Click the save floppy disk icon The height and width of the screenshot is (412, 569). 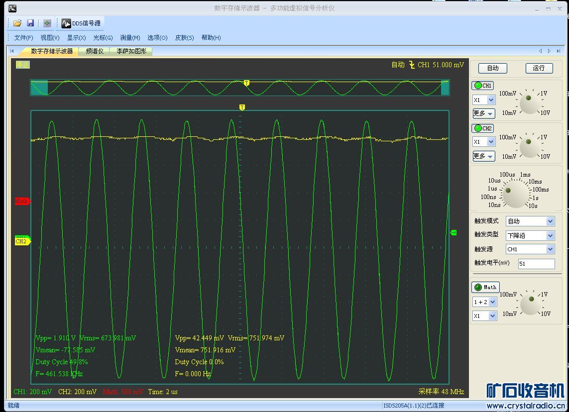[30, 23]
